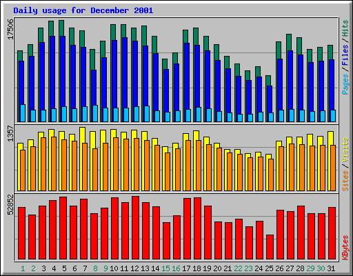Click day label 29 on the axis
The height and width of the screenshot is (276, 353).
(310, 268)
